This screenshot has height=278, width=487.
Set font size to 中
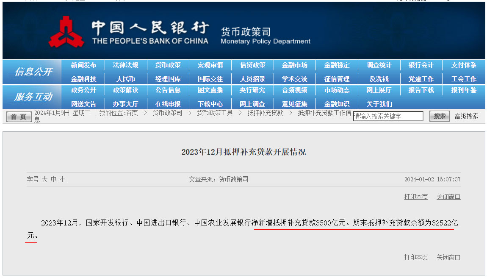point(54,179)
